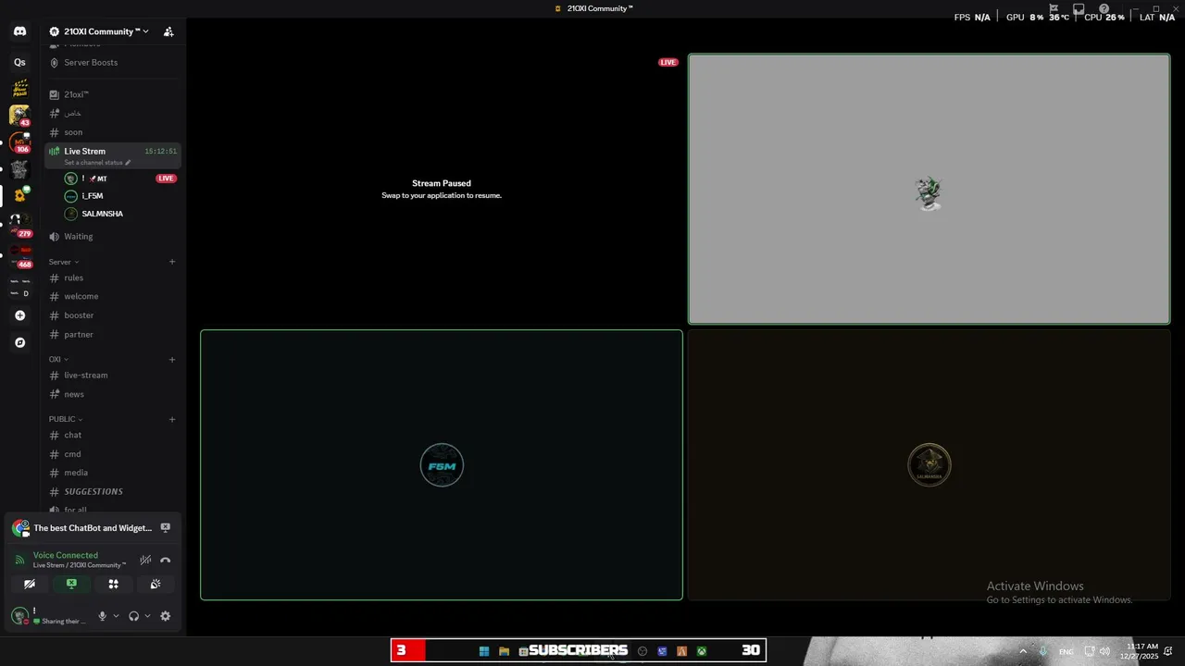Open headphone output options arrow
Screen dimensions: 1185x666
147,616
